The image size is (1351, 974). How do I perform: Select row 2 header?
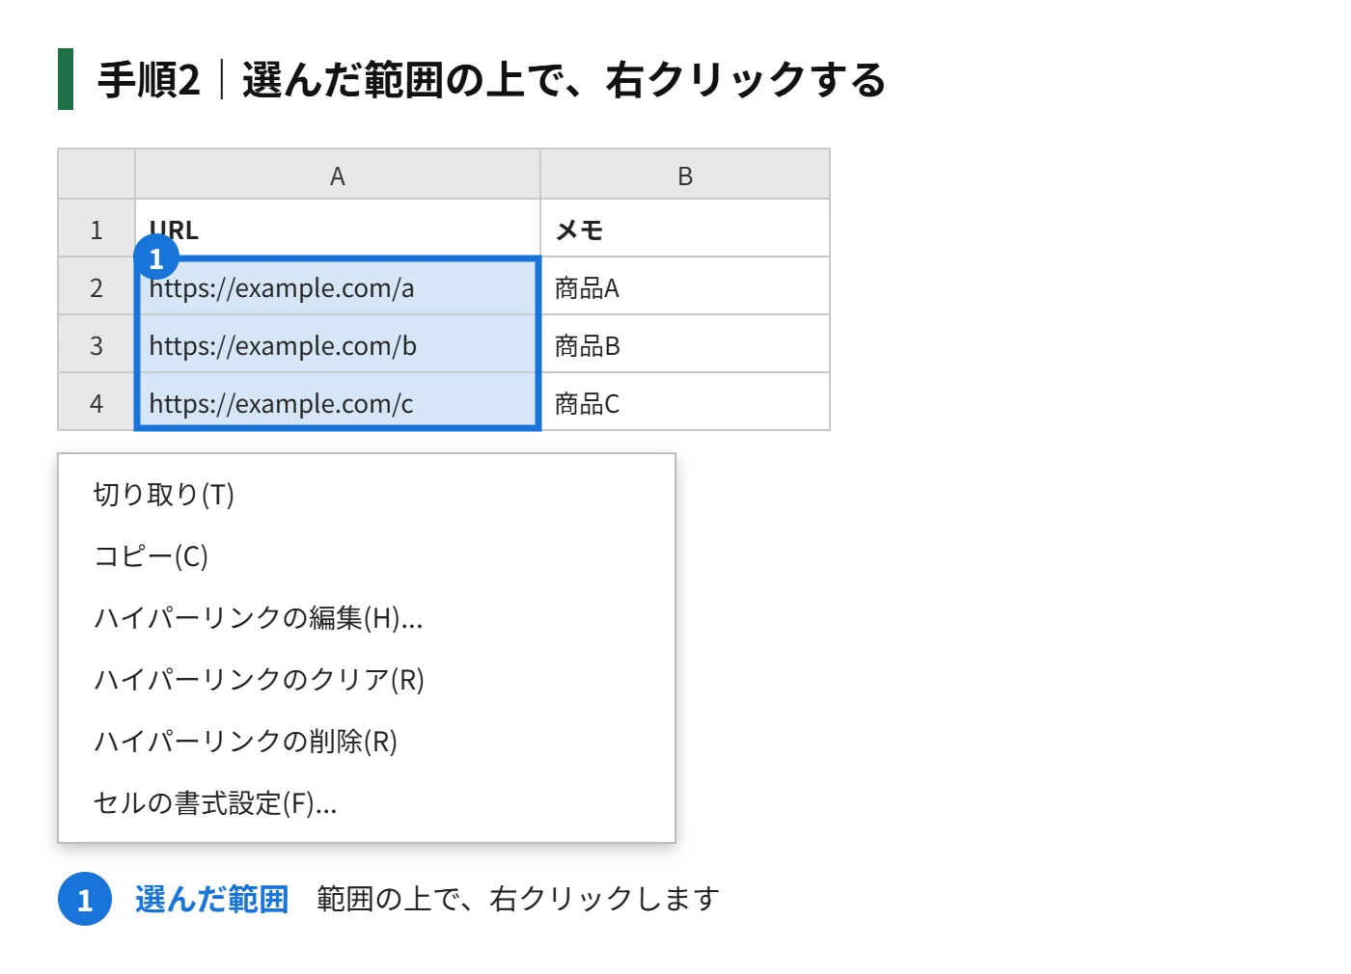96,286
